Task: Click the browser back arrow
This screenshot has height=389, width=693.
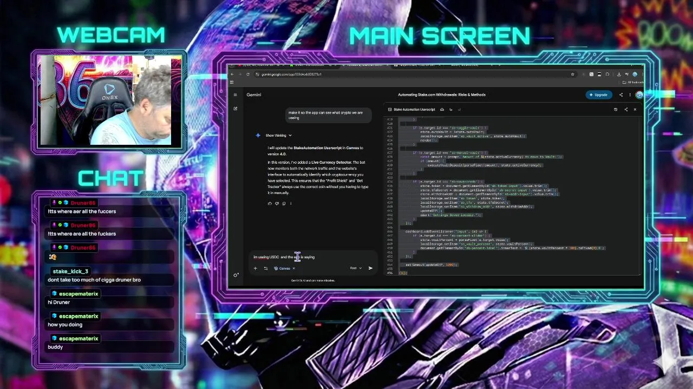Action: (x=232, y=74)
